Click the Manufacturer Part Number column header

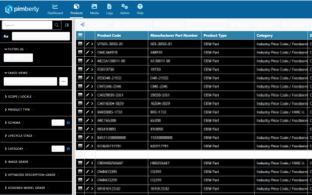[174, 35]
